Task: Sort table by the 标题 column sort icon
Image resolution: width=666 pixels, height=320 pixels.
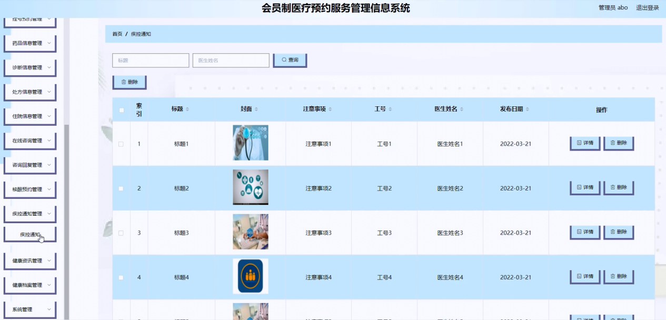Action: point(187,109)
